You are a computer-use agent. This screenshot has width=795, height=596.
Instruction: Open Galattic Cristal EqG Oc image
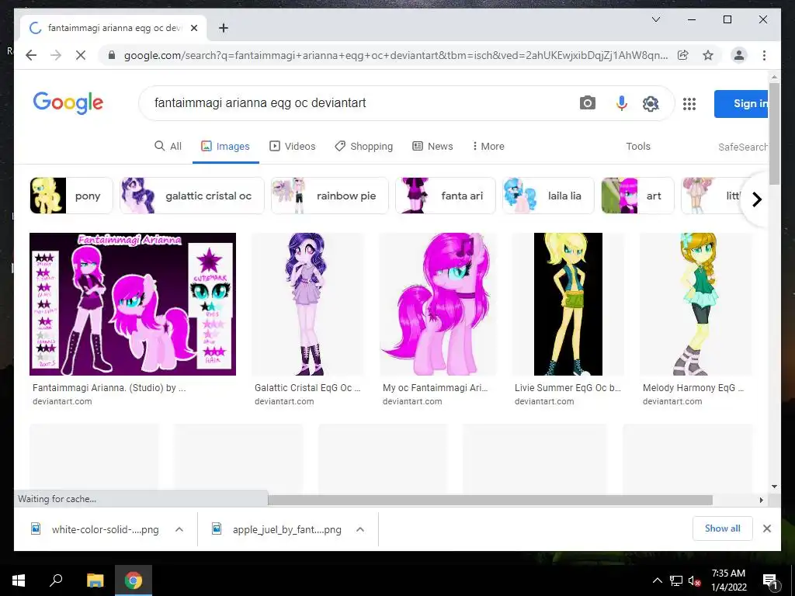(307, 304)
